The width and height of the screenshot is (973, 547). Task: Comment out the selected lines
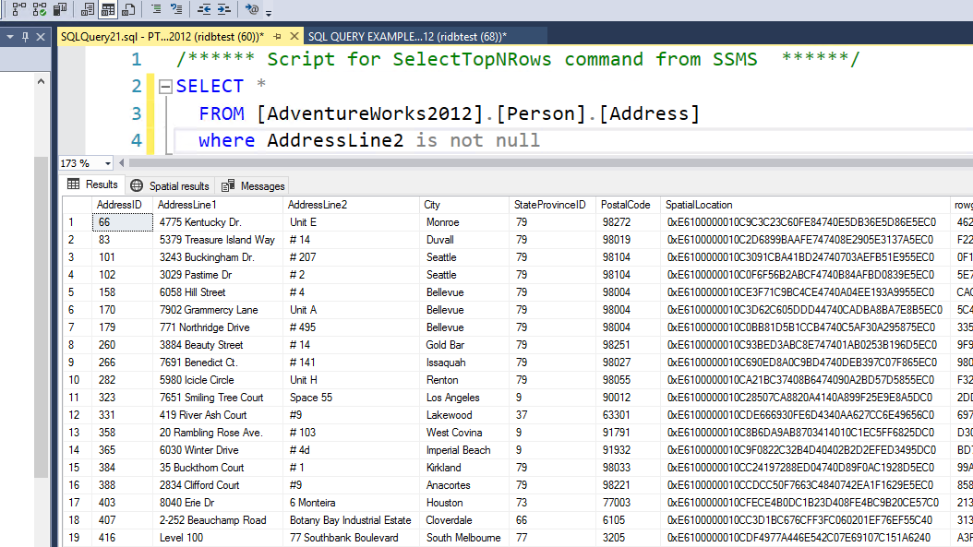156,8
